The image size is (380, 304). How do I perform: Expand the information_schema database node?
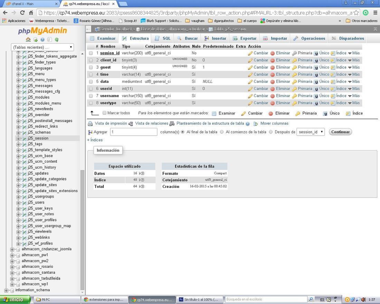(x=6, y=290)
